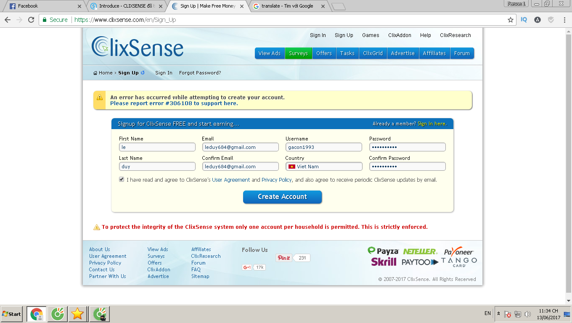Click the ClixResearch link in top navigation

pos(455,35)
